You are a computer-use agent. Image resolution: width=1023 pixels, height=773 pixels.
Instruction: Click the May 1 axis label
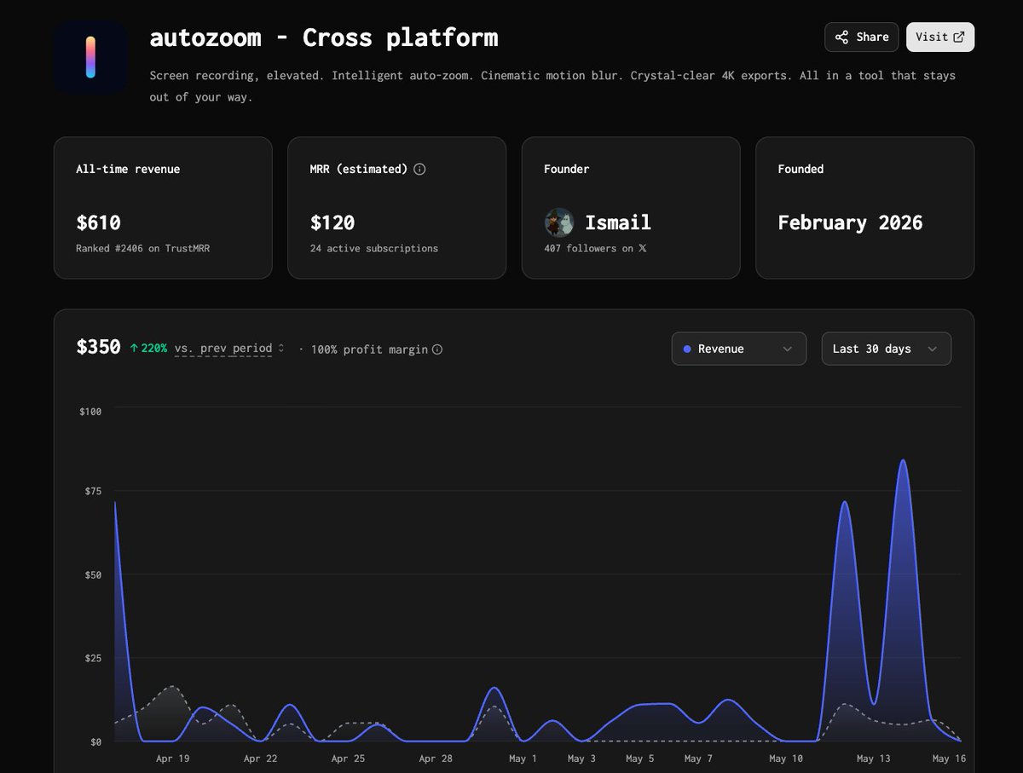coord(523,759)
